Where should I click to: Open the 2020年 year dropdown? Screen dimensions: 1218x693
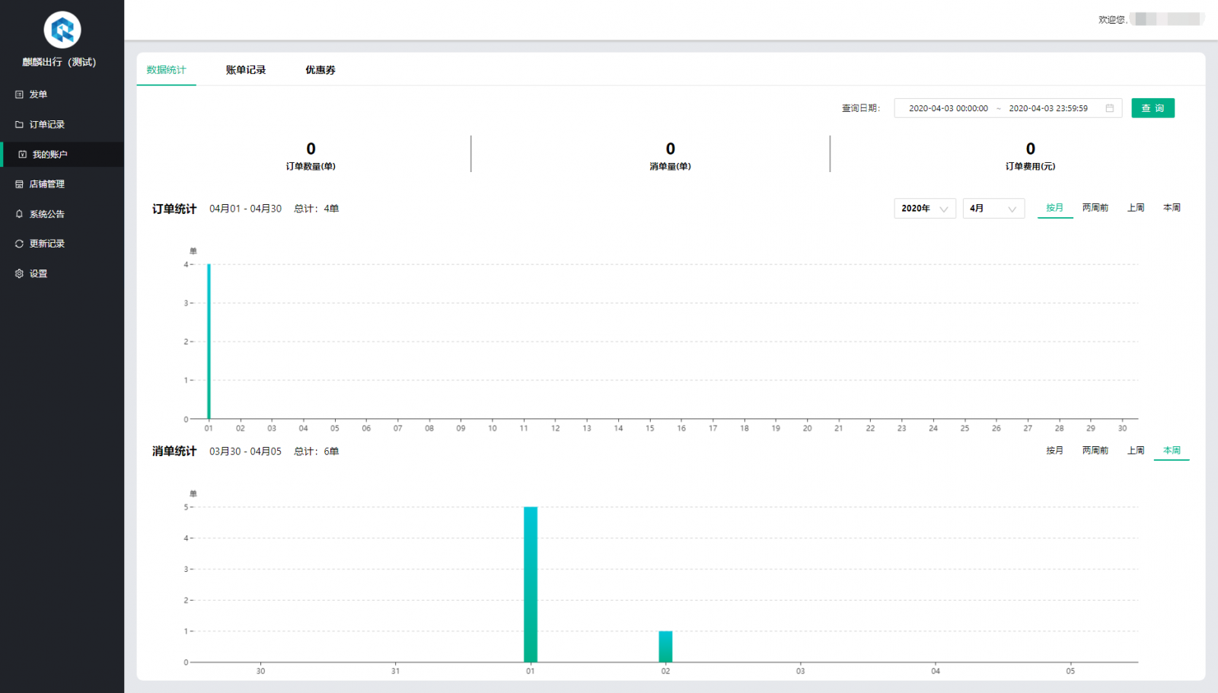pyautogui.click(x=924, y=209)
